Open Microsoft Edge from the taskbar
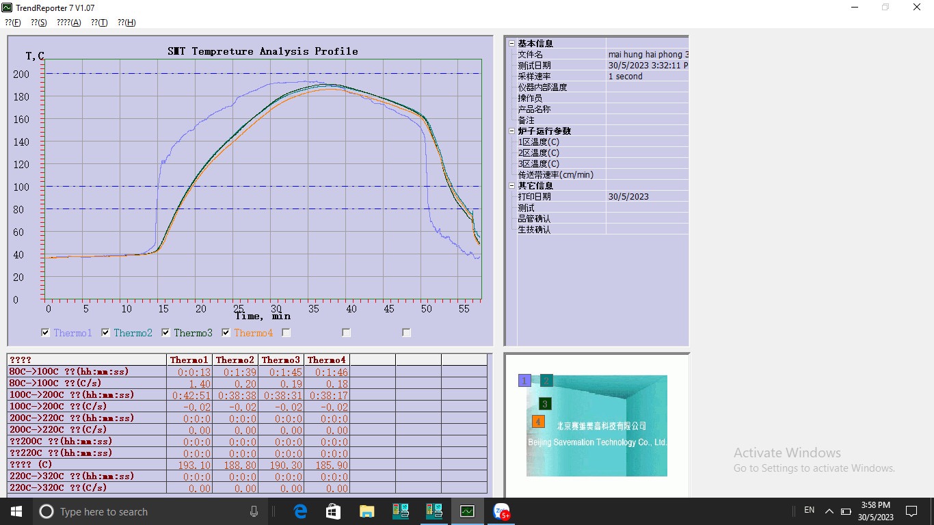 (x=300, y=511)
